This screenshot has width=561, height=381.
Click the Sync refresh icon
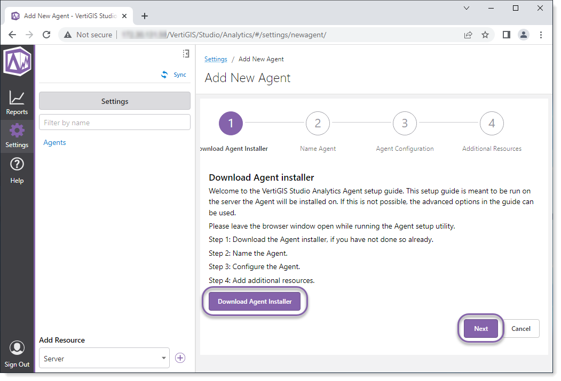click(x=164, y=75)
